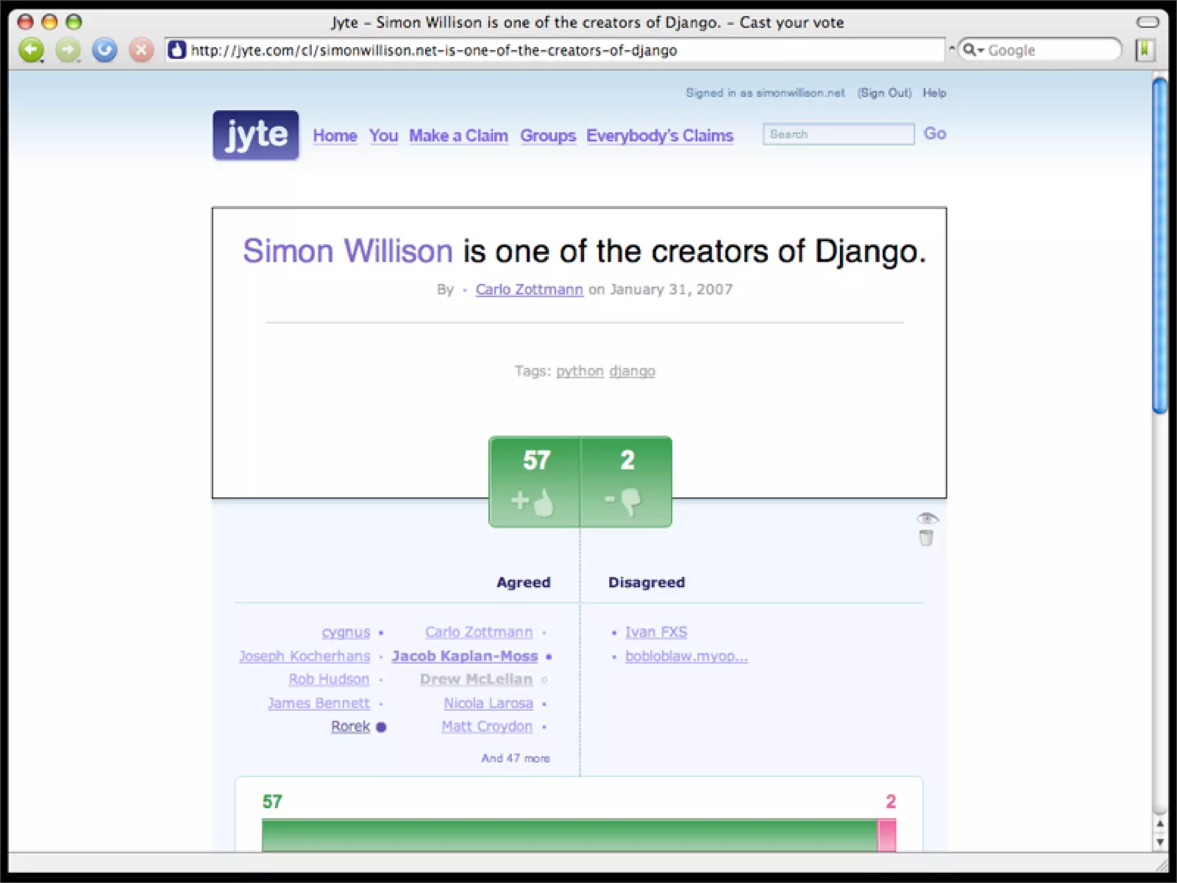
Task: Vote agree with the thumbs-up 57 button
Action: pyautogui.click(x=534, y=482)
